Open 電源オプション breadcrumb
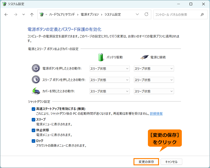Screen dimensions: 210x168 pyautogui.click(x=90, y=14)
